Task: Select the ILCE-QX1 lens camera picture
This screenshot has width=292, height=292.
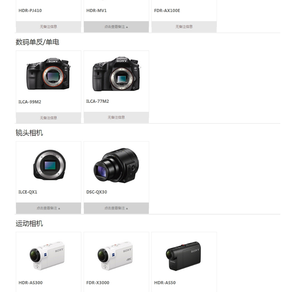Action: coord(49,165)
